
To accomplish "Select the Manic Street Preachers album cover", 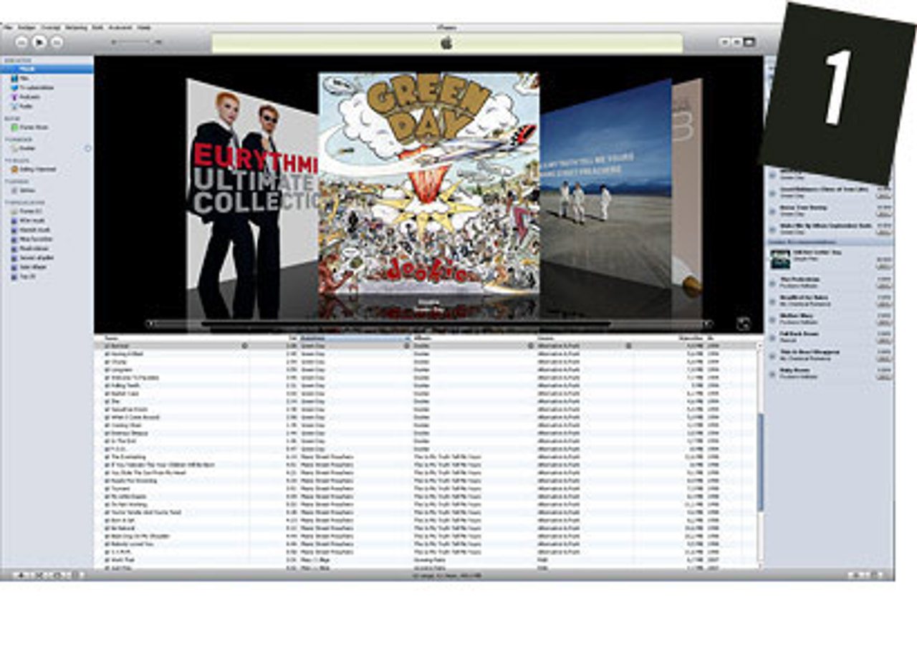I will point(605,183).
